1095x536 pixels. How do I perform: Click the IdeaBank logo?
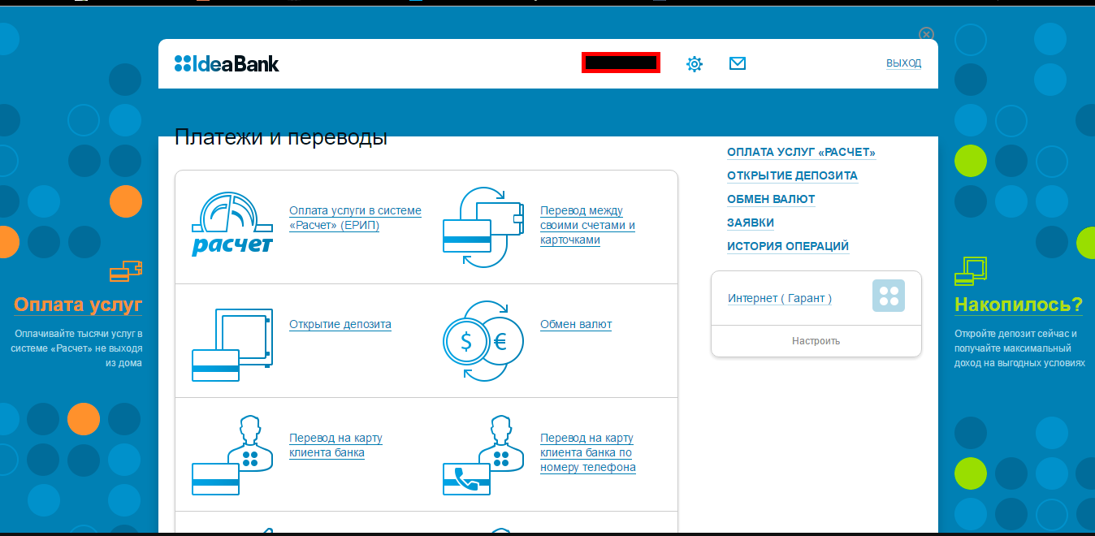(227, 63)
